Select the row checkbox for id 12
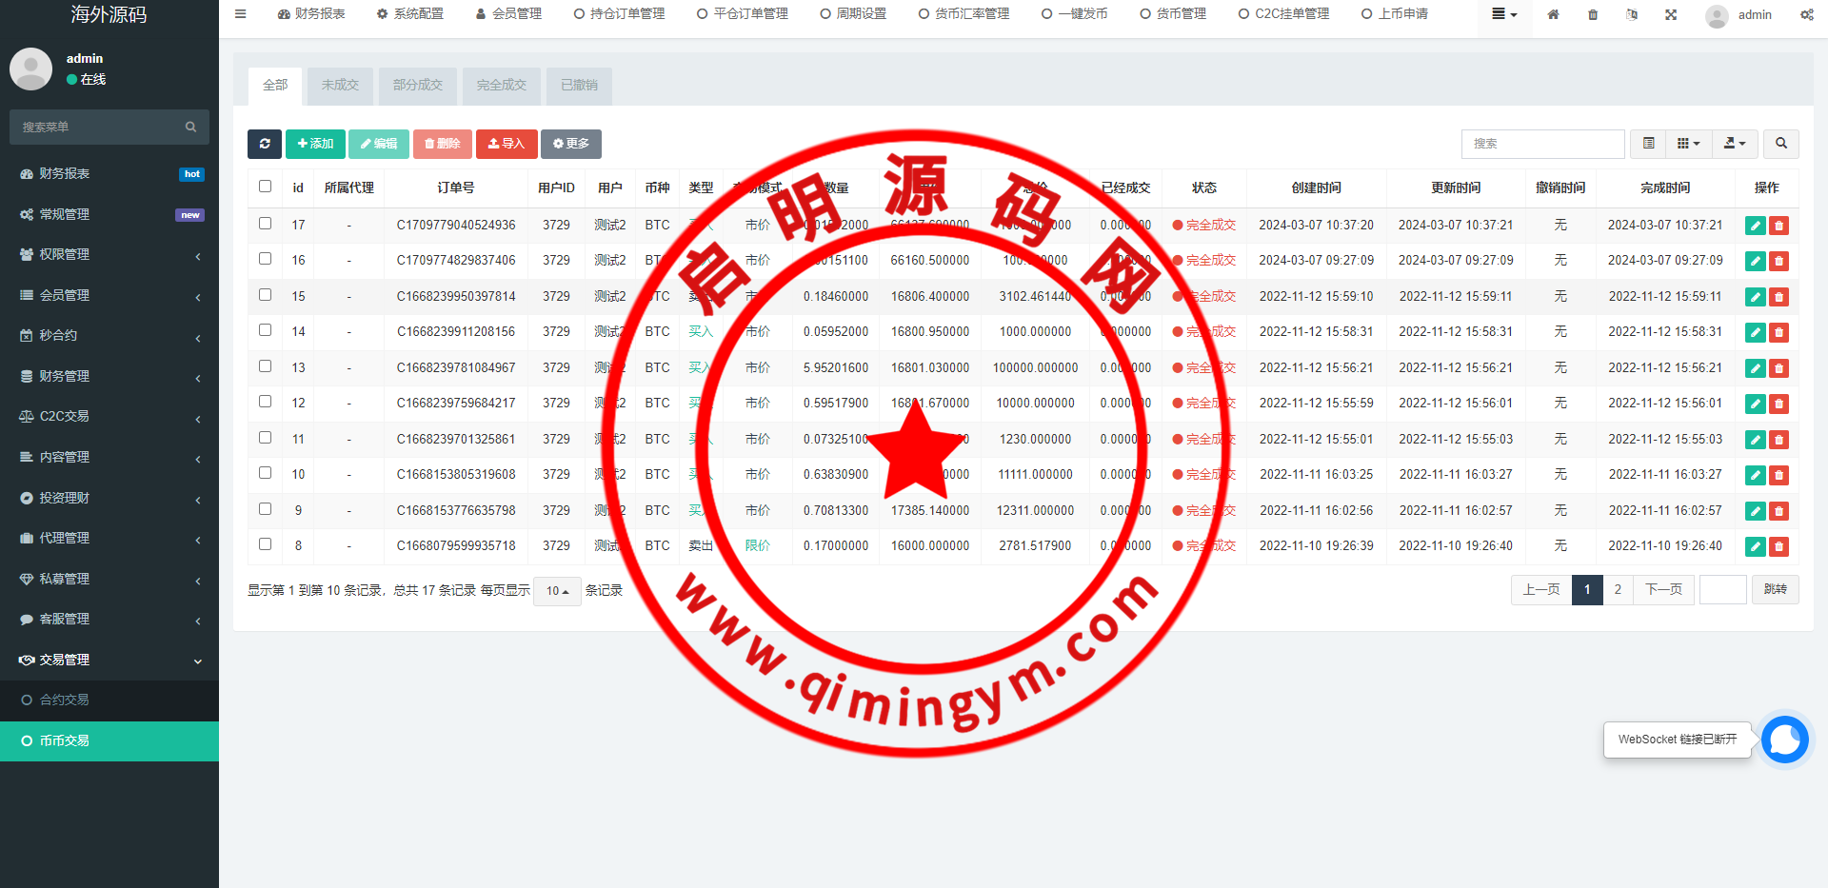Viewport: 1828px width, 888px height. tap(266, 402)
